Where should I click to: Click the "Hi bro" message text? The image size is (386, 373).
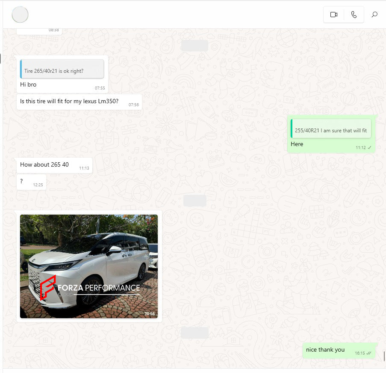pos(28,85)
